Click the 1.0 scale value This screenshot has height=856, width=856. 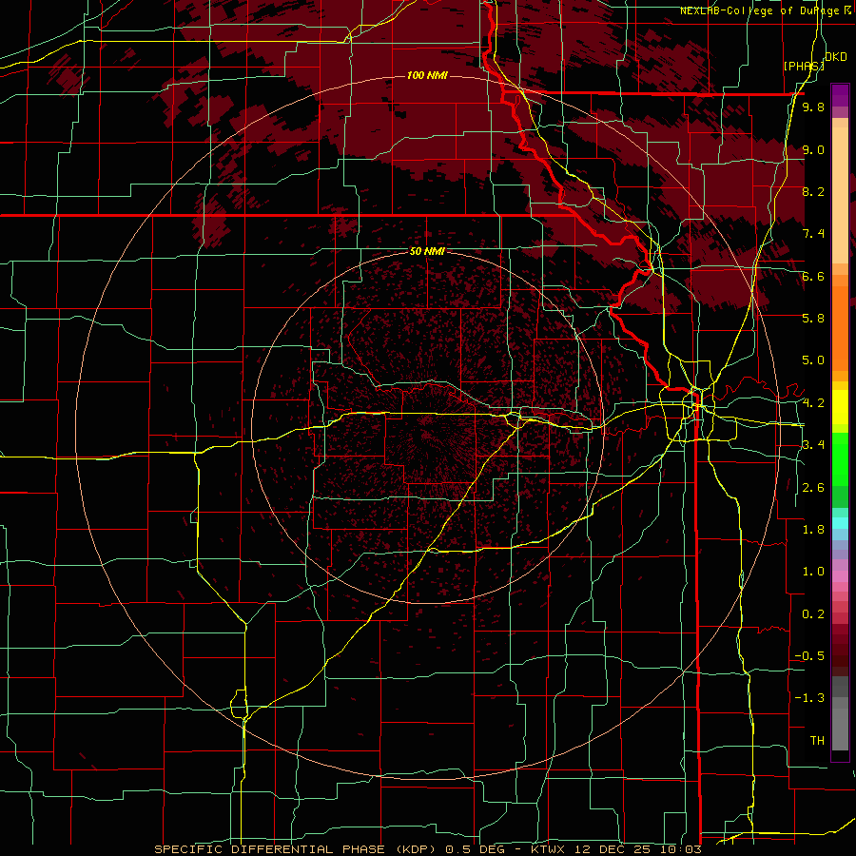[813, 572]
